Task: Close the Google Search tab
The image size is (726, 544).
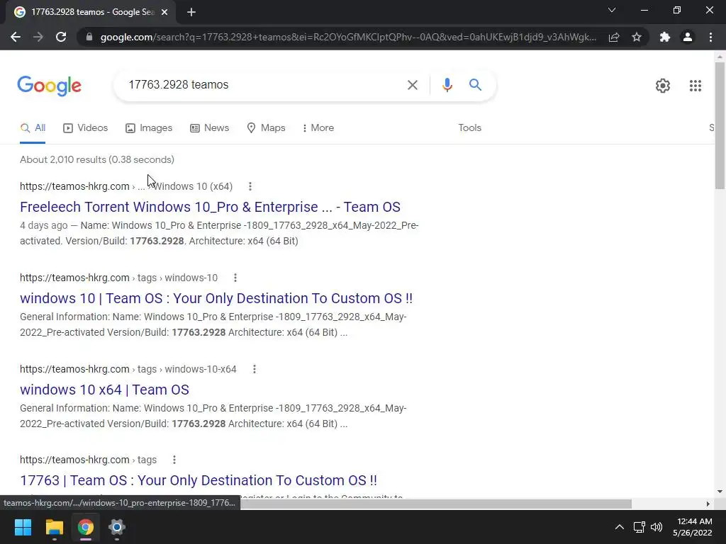Action: coord(164,12)
